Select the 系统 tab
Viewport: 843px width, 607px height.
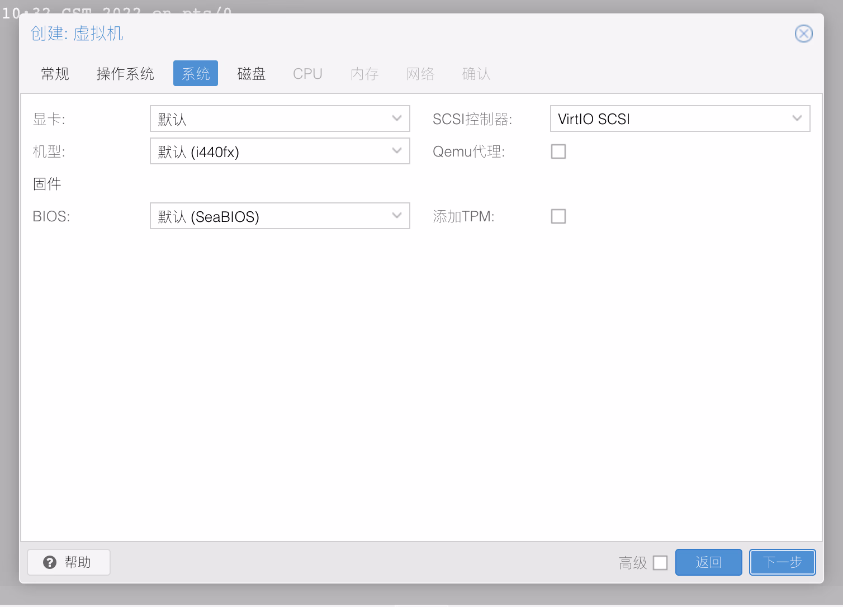point(196,74)
